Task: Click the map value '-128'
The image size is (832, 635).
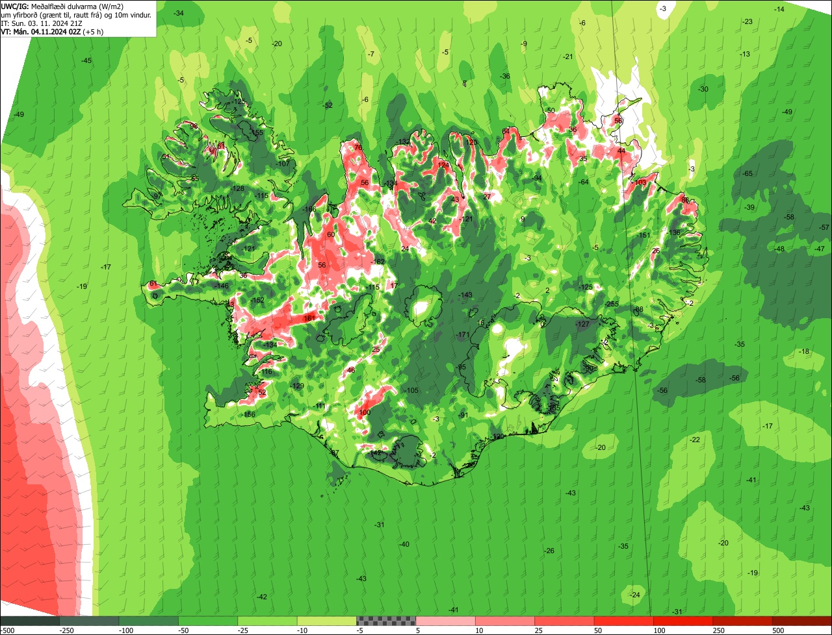Action: (238, 188)
